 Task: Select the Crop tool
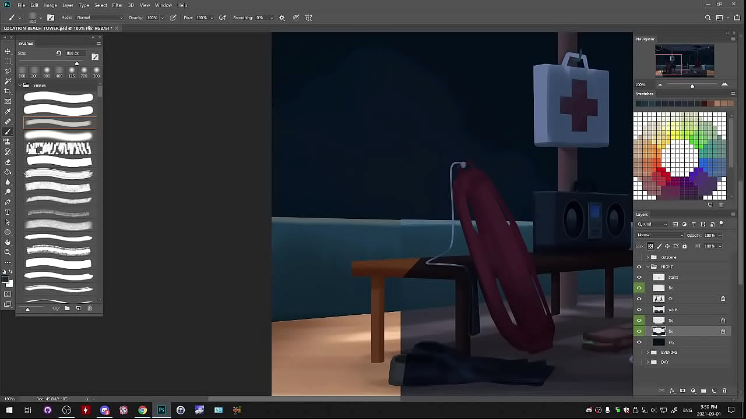(x=8, y=91)
